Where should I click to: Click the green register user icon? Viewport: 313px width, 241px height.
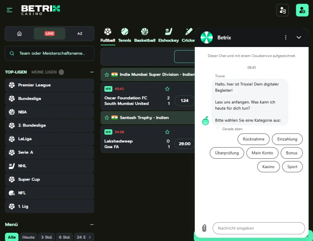pos(302,10)
